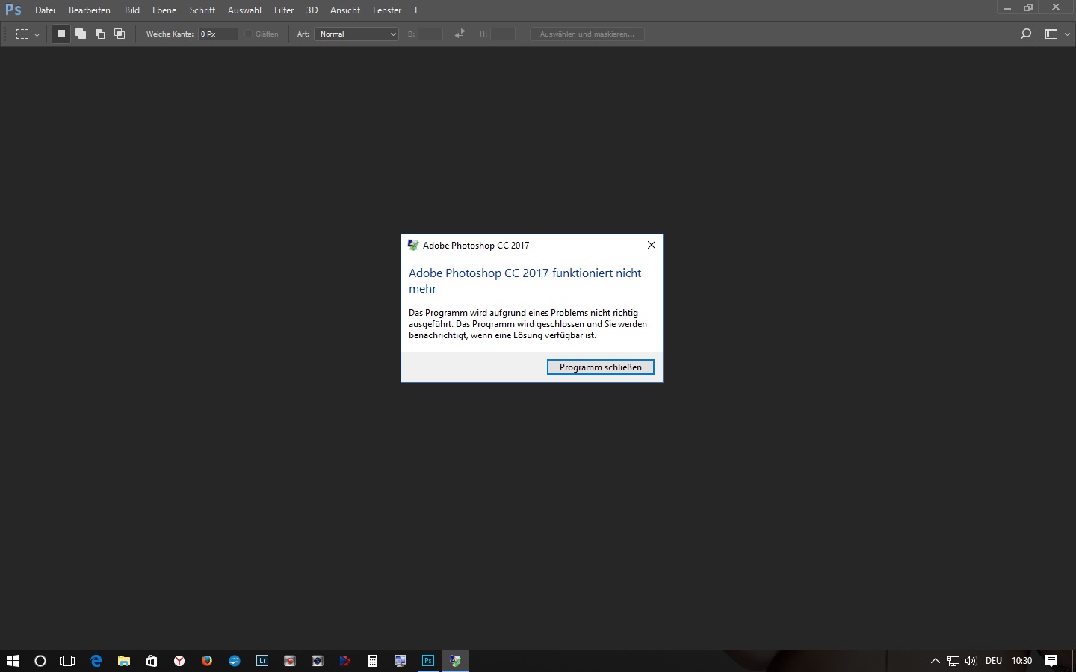Click the H: height input field
Viewport: 1076px width, 672px height.
click(503, 34)
